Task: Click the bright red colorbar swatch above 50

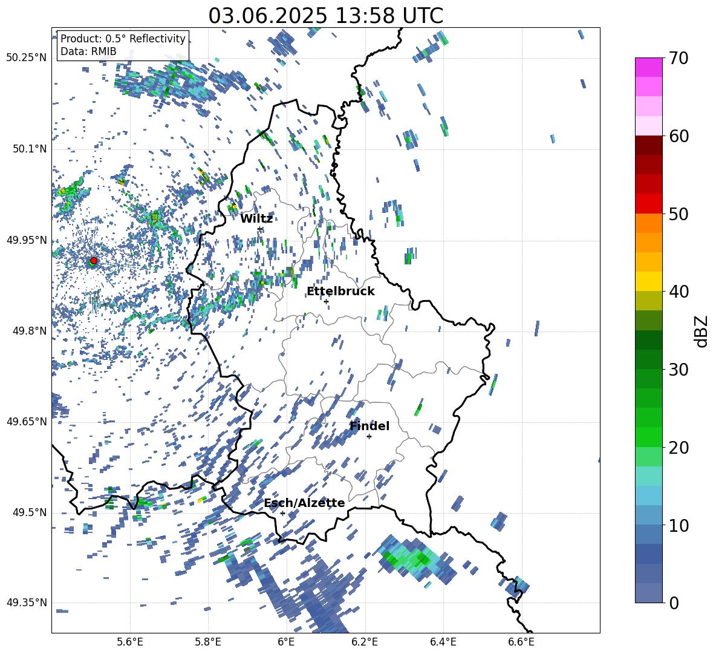Action: point(648,204)
